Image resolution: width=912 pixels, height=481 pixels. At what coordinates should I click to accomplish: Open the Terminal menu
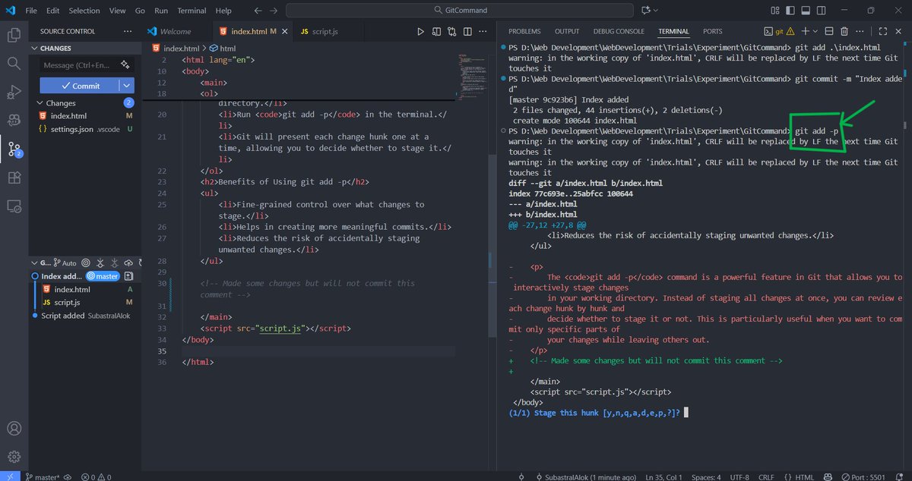tap(192, 11)
